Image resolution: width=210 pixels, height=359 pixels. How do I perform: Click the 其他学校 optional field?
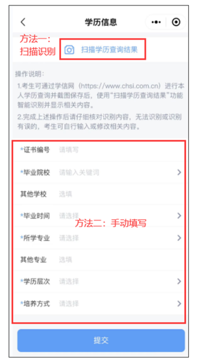(x=119, y=194)
